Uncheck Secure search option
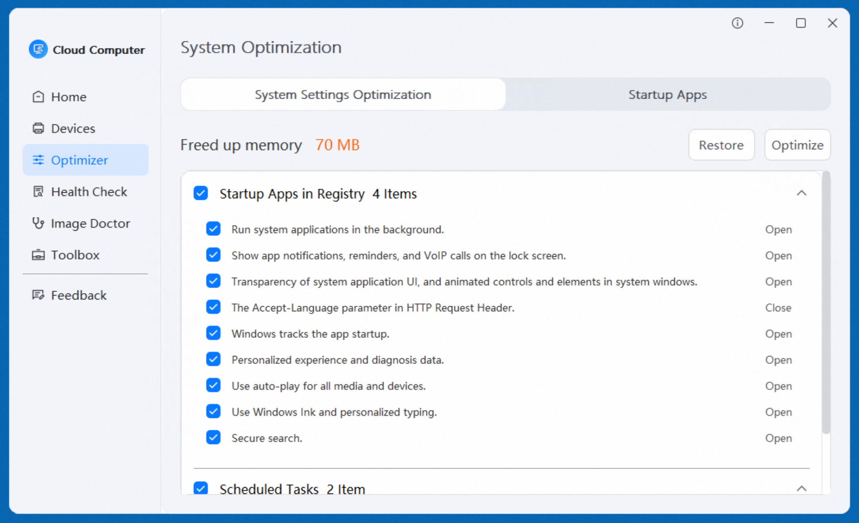859x523 pixels. coord(213,437)
